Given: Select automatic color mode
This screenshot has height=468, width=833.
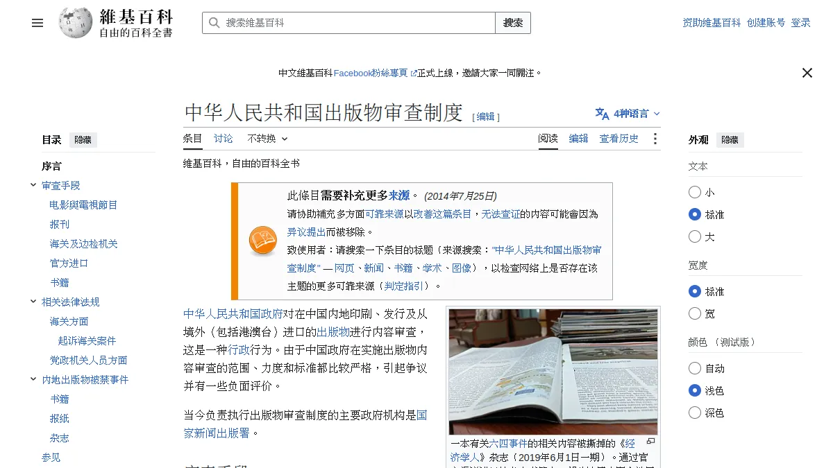Looking at the screenshot, I should click(x=695, y=368).
